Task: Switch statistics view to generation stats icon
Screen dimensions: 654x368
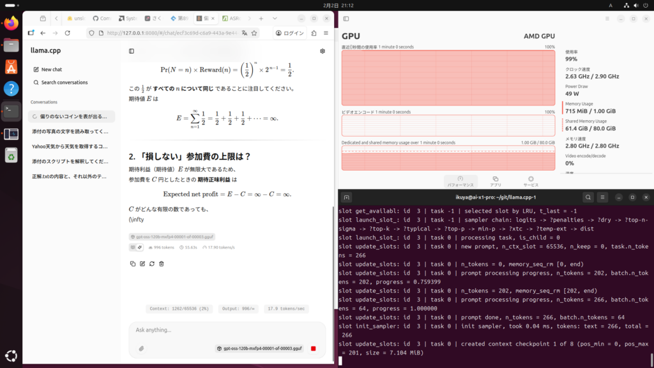Action: click(x=139, y=247)
